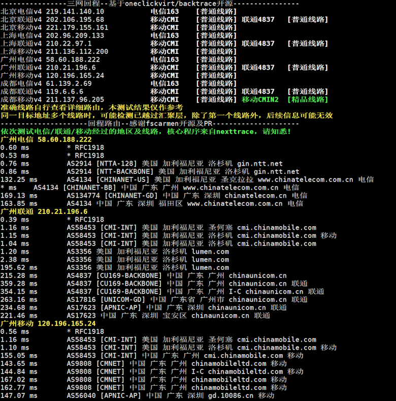Screen dimensions: 396x401
Task: Select the AS4134 [CHINANET-BB] hop
Action: 150,188
